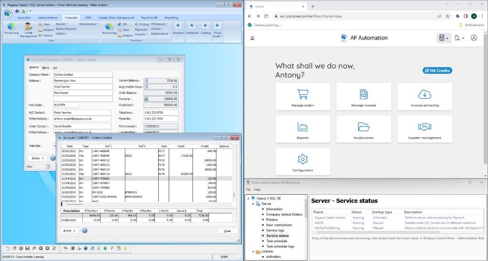The height and width of the screenshot is (261, 488).
Task: Open Purchase Analysis in the ribbon
Action: click(x=125, y=35)
